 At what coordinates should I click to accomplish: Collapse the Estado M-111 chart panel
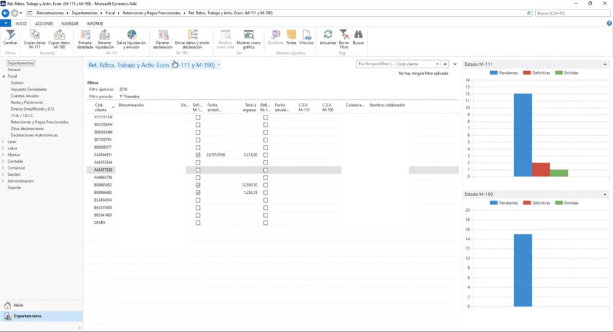click(605, 64)
